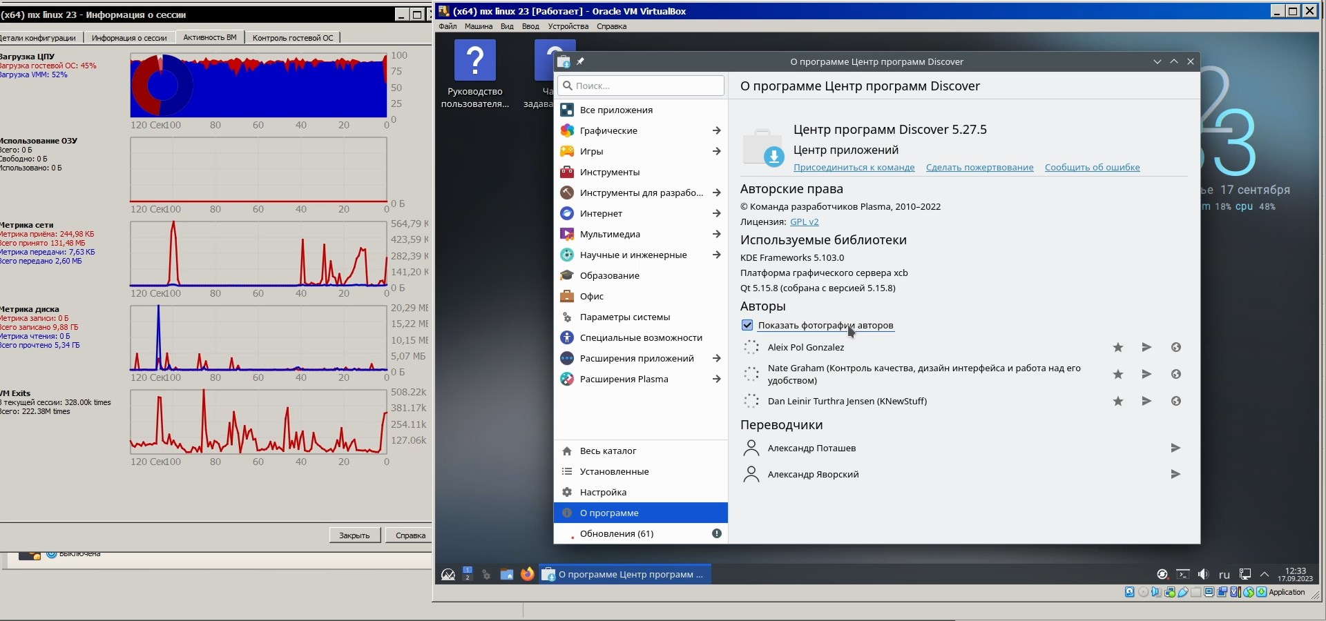Click the email arrow for Nate Graham
The width and height of the screenshot is (1326, 621).
click(1146, 374)
